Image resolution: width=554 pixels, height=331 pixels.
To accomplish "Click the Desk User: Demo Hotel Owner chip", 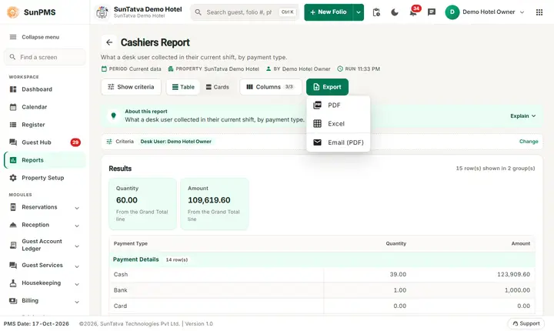I will pyautogui.click(x=176, y=142).
